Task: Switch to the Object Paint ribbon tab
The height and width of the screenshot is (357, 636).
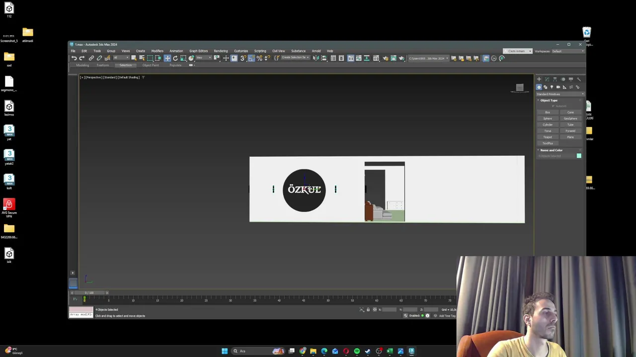Action: pyautogui.click(x=151, y=65)
